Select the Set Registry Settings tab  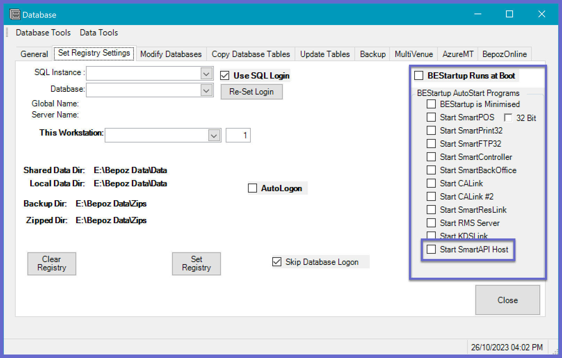(94, 53)
